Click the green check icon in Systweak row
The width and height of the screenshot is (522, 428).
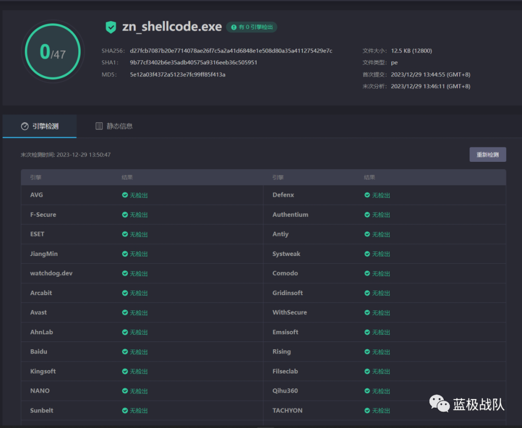pos(367,254)
